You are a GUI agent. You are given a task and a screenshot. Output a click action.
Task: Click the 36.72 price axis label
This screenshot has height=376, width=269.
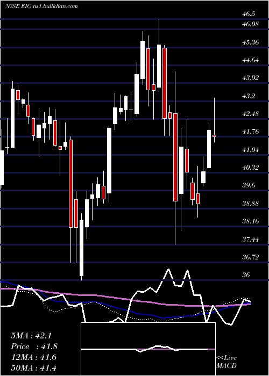(250, 257)
